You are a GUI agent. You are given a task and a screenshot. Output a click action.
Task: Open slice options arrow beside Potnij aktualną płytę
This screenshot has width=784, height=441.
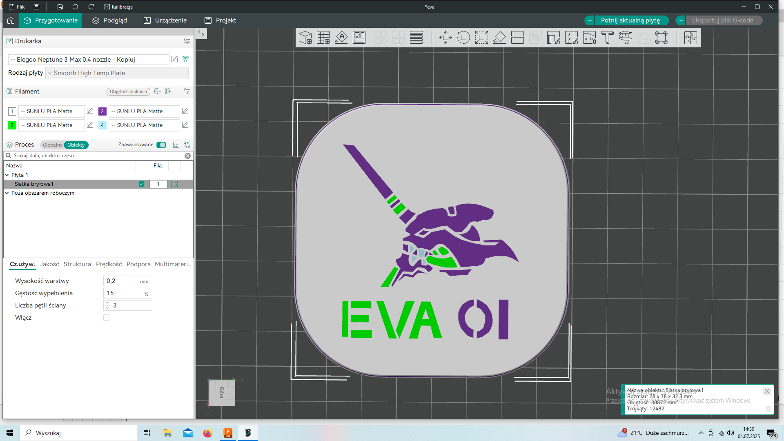590,20
